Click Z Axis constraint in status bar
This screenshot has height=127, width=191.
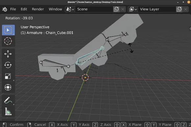pos(102,125)
